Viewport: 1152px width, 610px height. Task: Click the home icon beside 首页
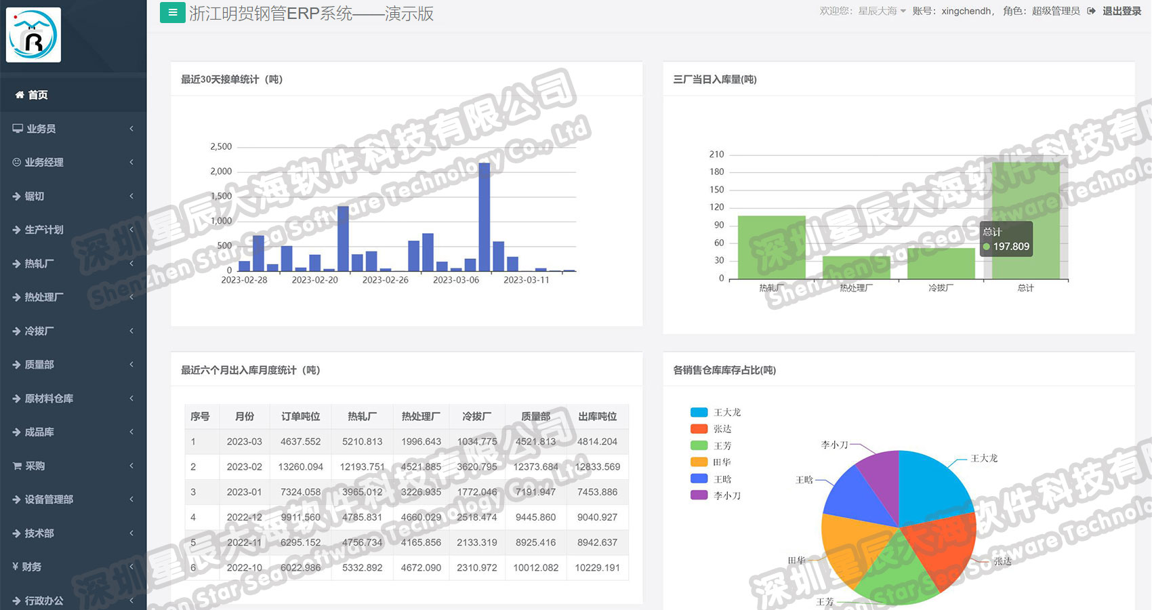(20, 95)
